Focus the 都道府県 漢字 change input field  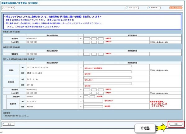pos(93,106)
